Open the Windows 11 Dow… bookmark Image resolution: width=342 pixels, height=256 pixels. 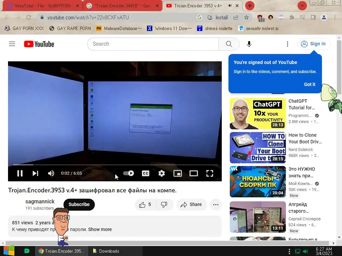[169, 29]
